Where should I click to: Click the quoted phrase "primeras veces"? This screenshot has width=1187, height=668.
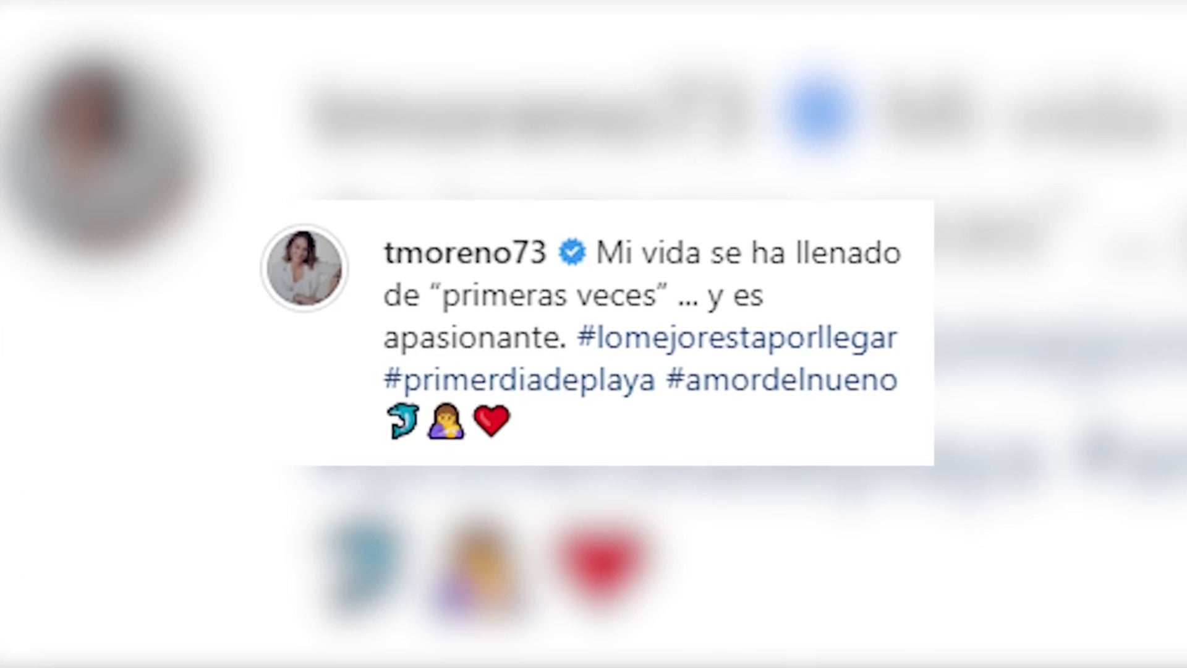coord(557,296)
